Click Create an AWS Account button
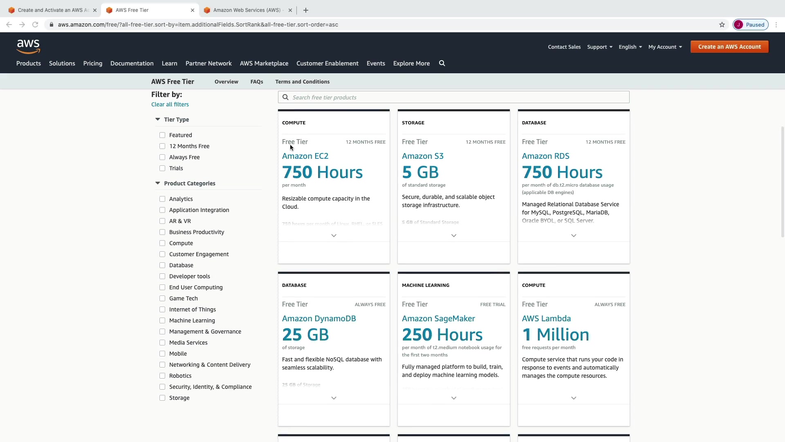The height and width of the screenshot is (442, 785). [x=729, y=47]
